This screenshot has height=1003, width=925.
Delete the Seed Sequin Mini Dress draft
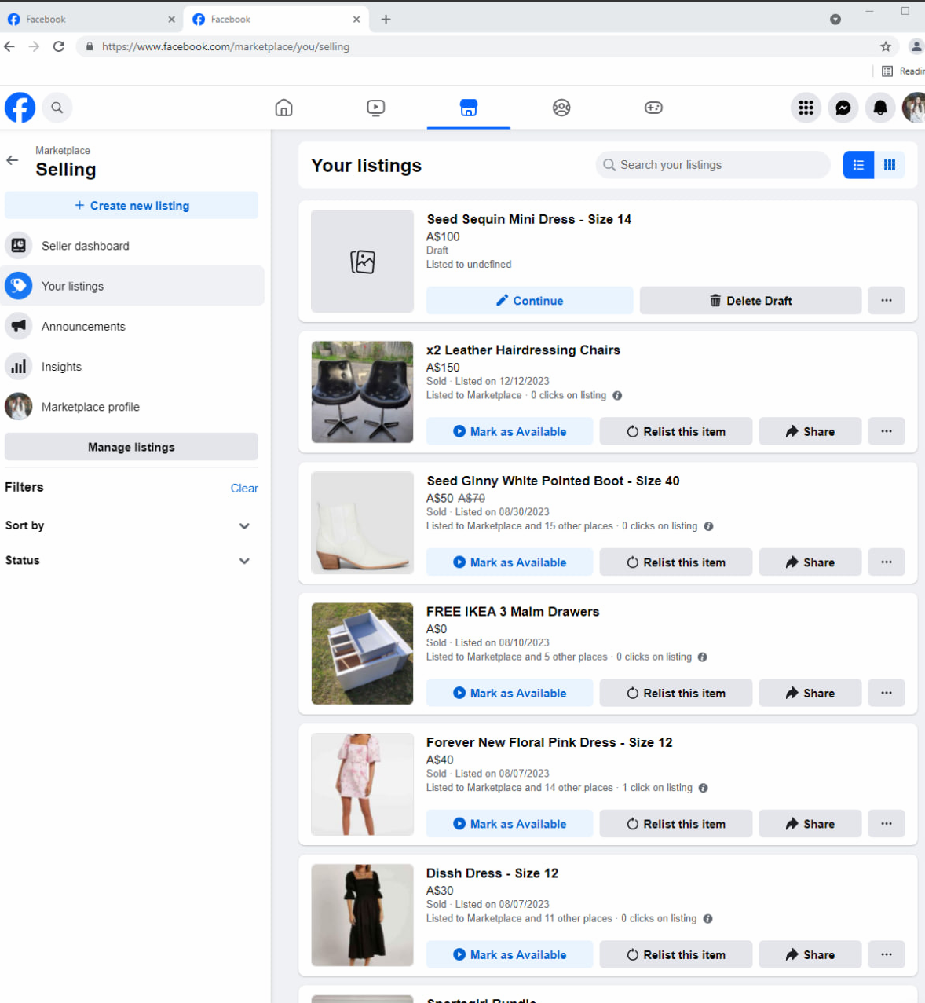pos(751,301)
